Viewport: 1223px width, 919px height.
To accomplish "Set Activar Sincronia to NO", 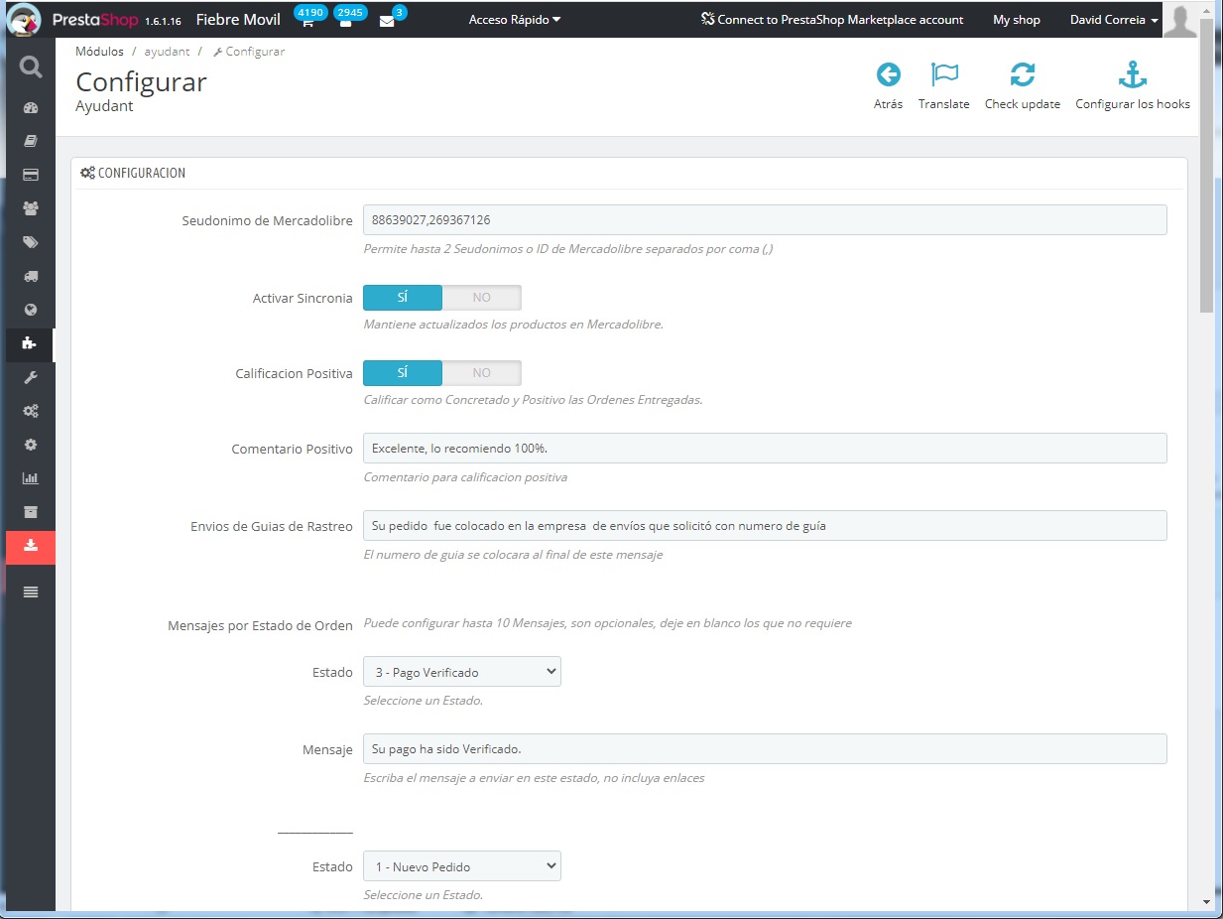I will 481,298.
